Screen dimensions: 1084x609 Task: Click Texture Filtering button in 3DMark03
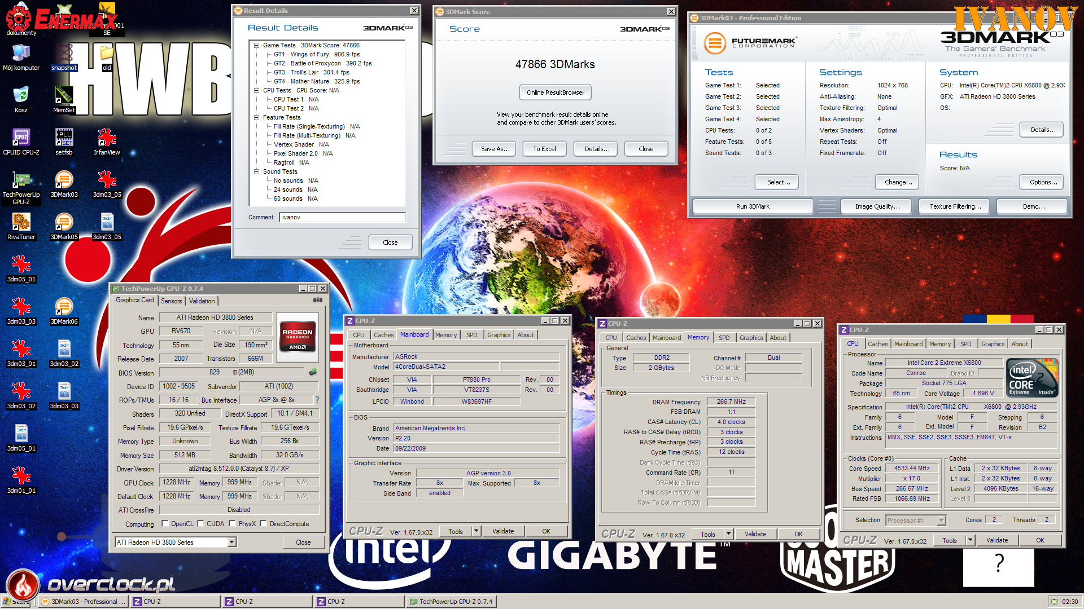(955, 206)
